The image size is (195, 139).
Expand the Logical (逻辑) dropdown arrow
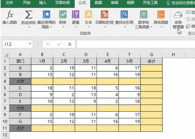point(76,27)
